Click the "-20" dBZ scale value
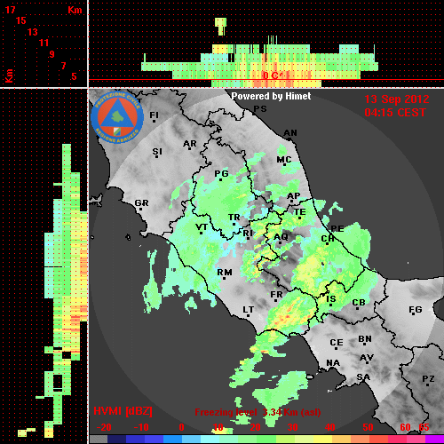 pos(104,427)
